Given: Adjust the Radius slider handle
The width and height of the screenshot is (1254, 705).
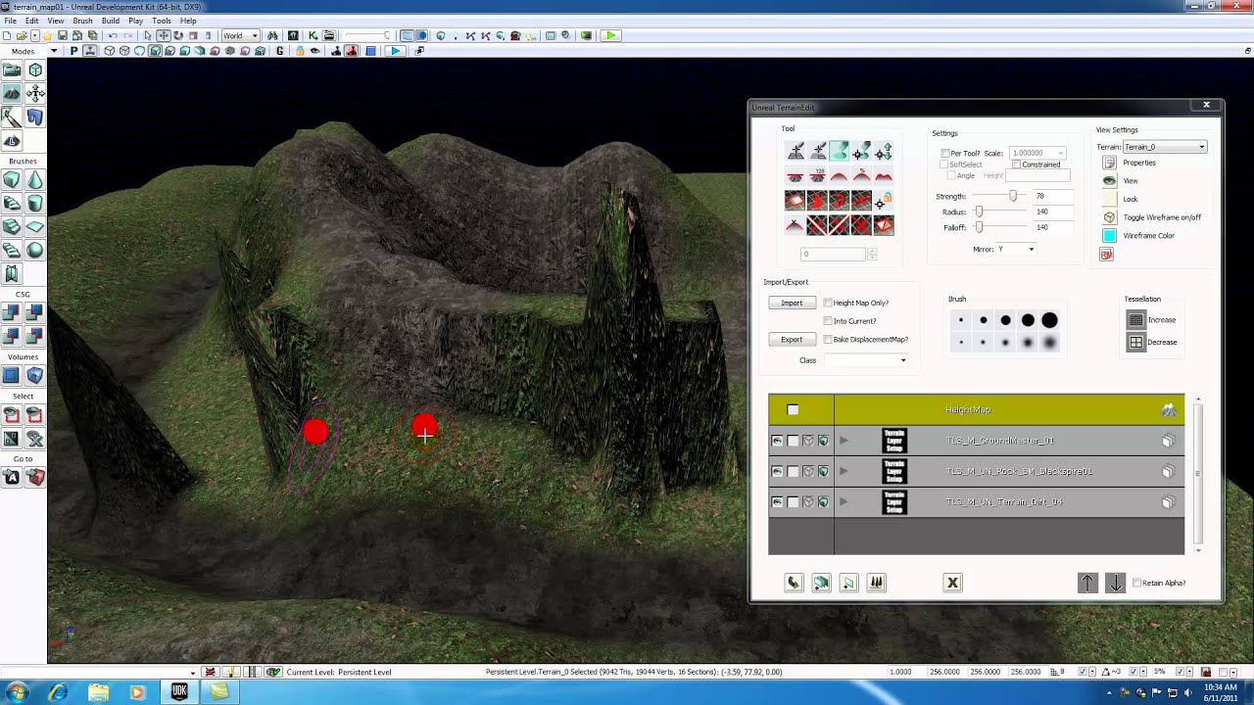Looking at the screenshot, I should 979,211.
